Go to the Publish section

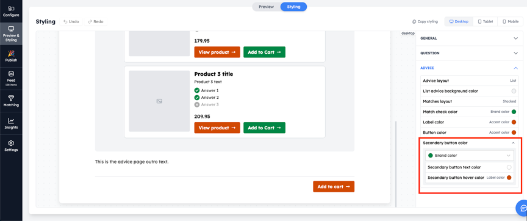coord(11,56)
